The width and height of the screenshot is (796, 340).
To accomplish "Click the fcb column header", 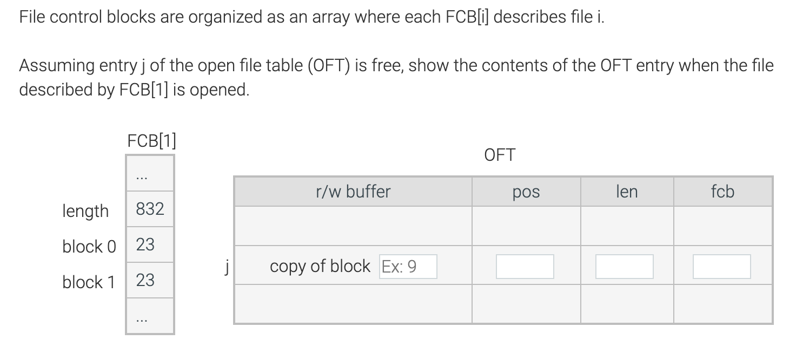I will pyautogui.click(x=722, y=191).
